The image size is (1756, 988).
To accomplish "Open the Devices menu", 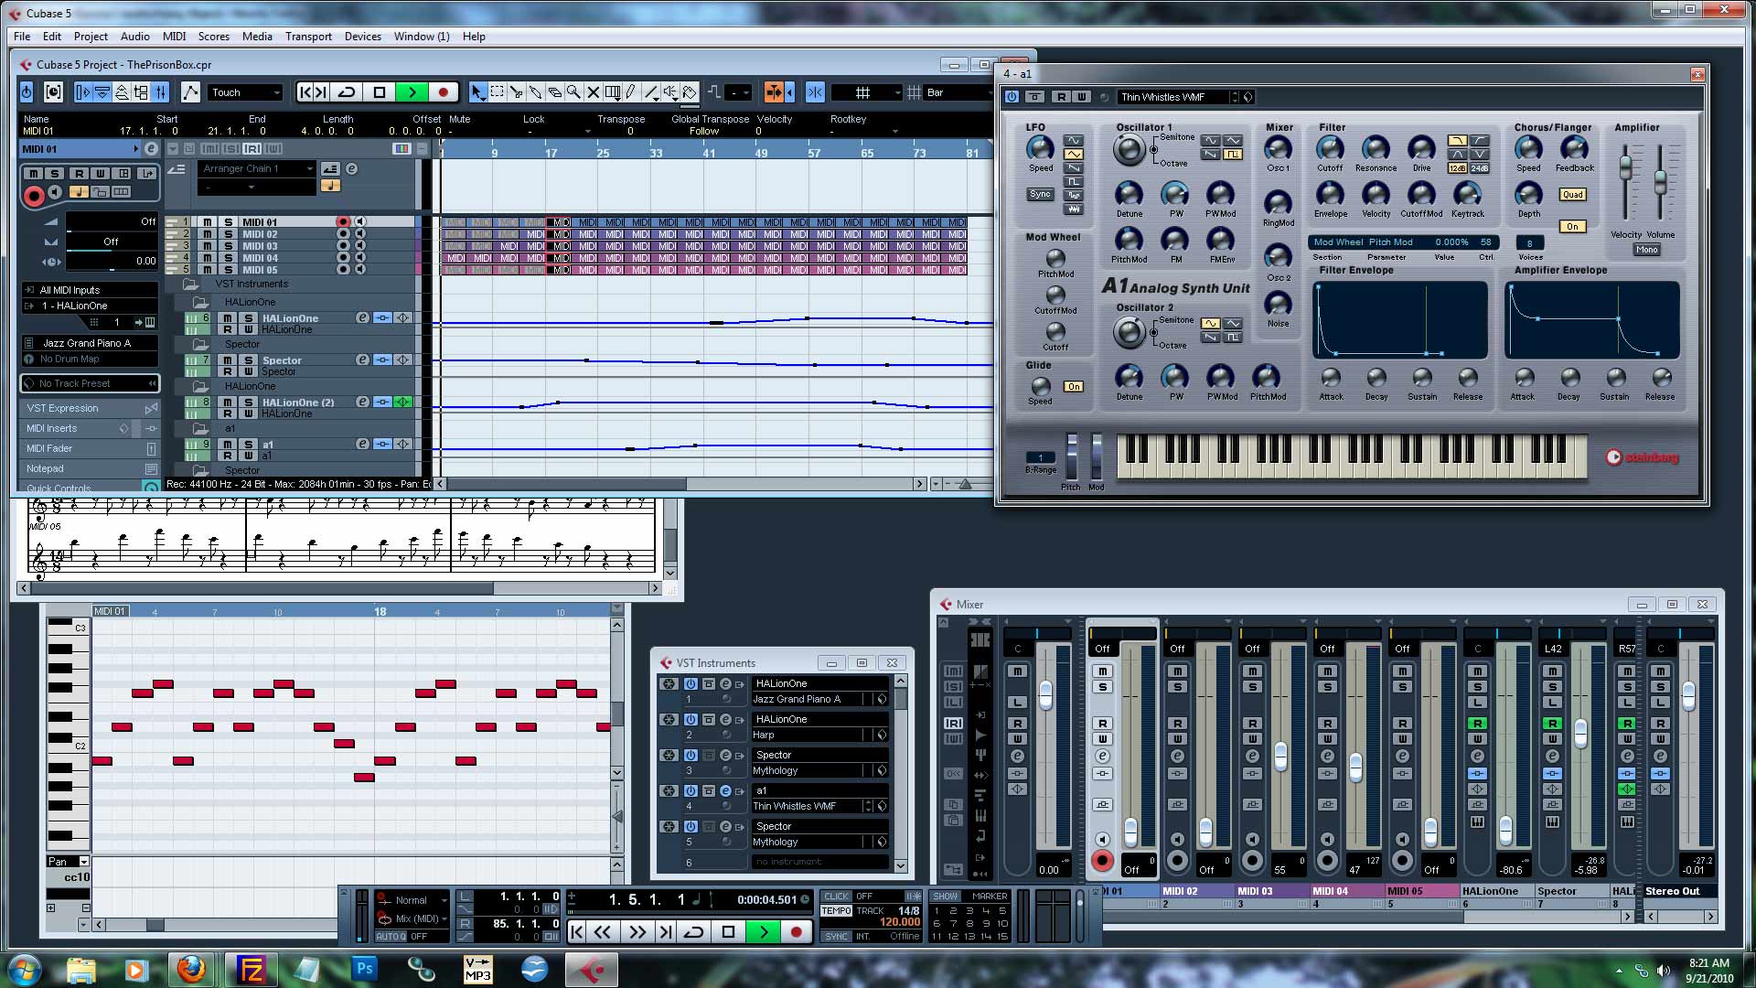I will coord(362,37).
